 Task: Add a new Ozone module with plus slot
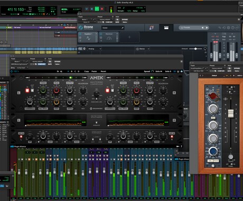tap(129, 37)
